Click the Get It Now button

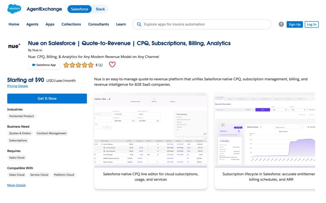47,98
